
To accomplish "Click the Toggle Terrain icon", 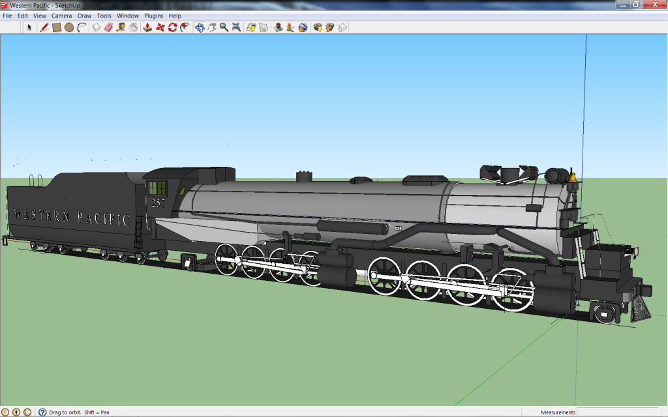I will tap(264, 27).
